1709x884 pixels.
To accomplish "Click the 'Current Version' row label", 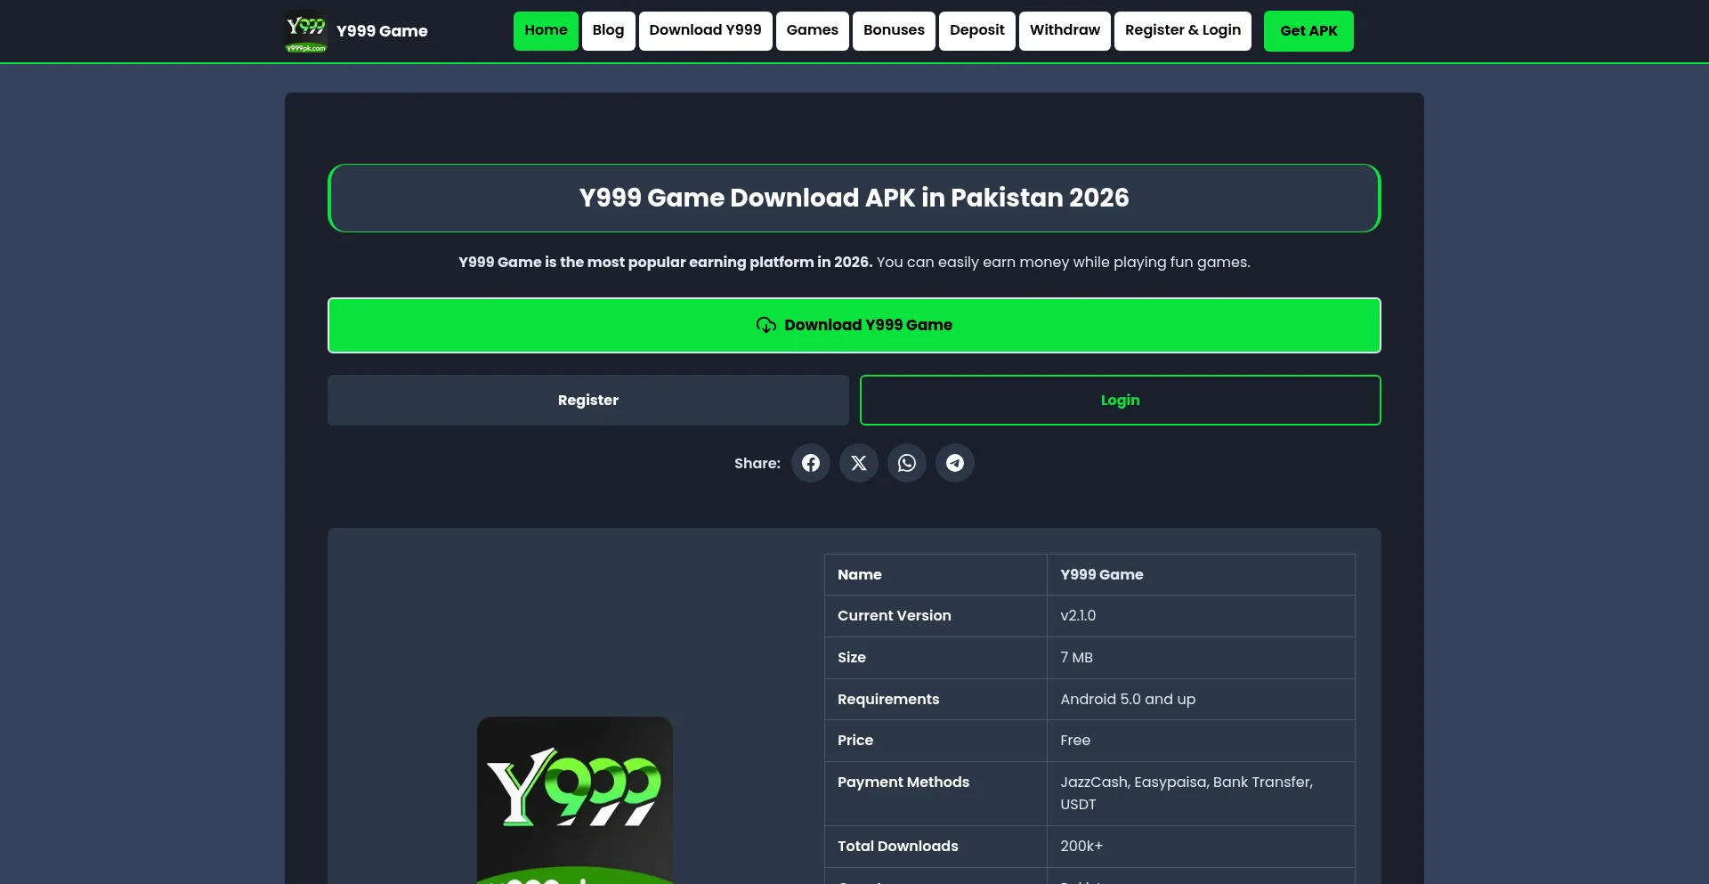I will click(x=895, y=616).
